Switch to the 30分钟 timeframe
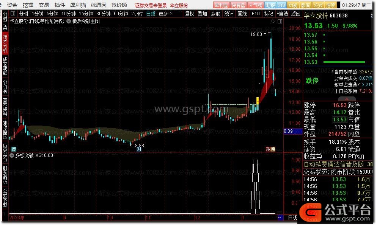 tap(104, 14)
